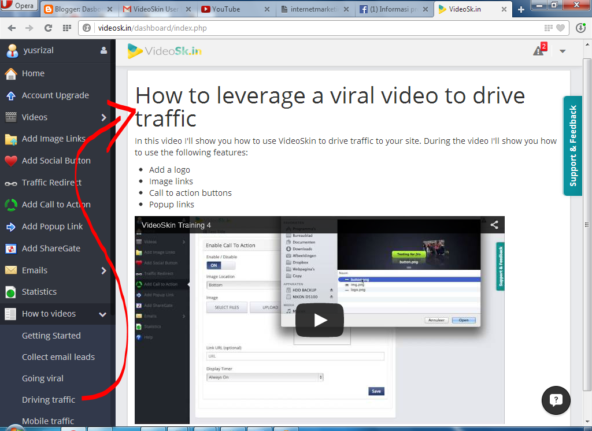Add page to Speed Dial icon
Image resolution: width=592 pixels, height=431 pixels.
[548, 28]
